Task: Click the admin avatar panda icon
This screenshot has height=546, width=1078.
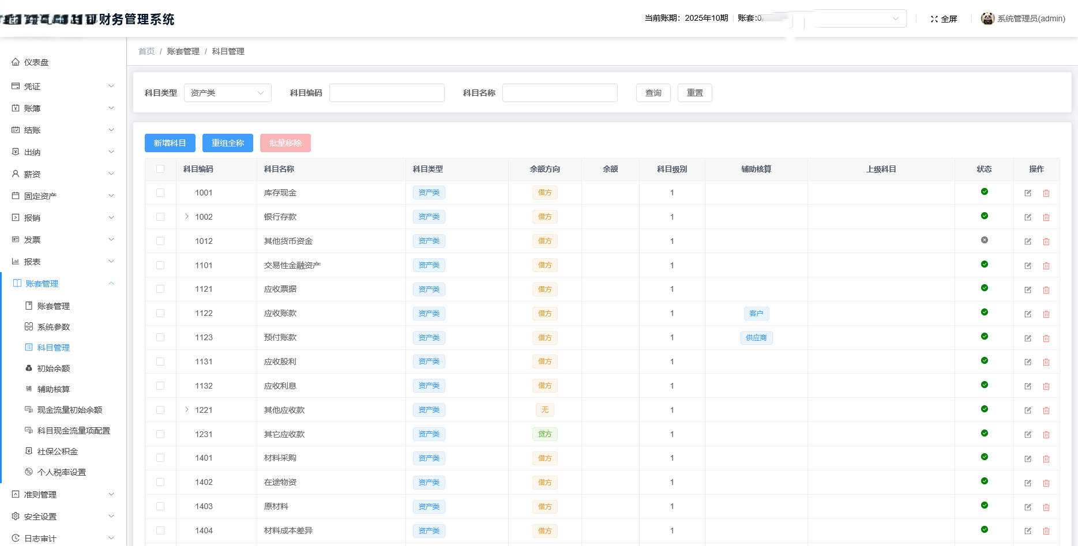Action: click(987, 18)
